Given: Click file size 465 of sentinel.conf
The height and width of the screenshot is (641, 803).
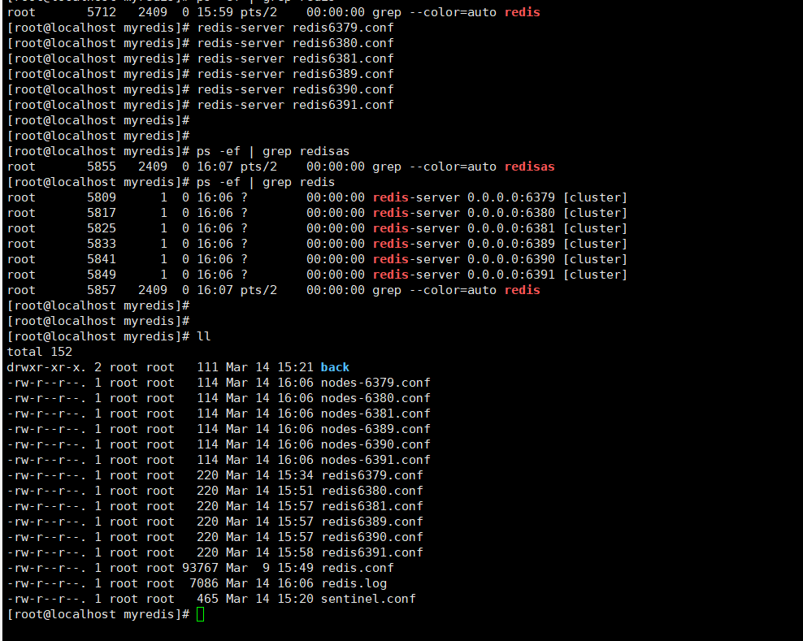Looking at the screenshot, I should tap(207, 599).
